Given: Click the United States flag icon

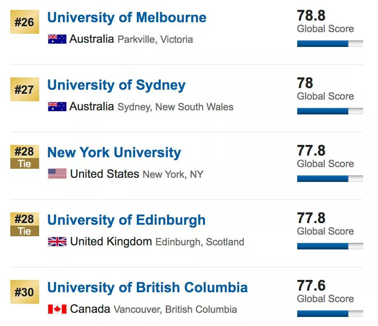Looking at the screenshot, I should [x=57, y=174].
